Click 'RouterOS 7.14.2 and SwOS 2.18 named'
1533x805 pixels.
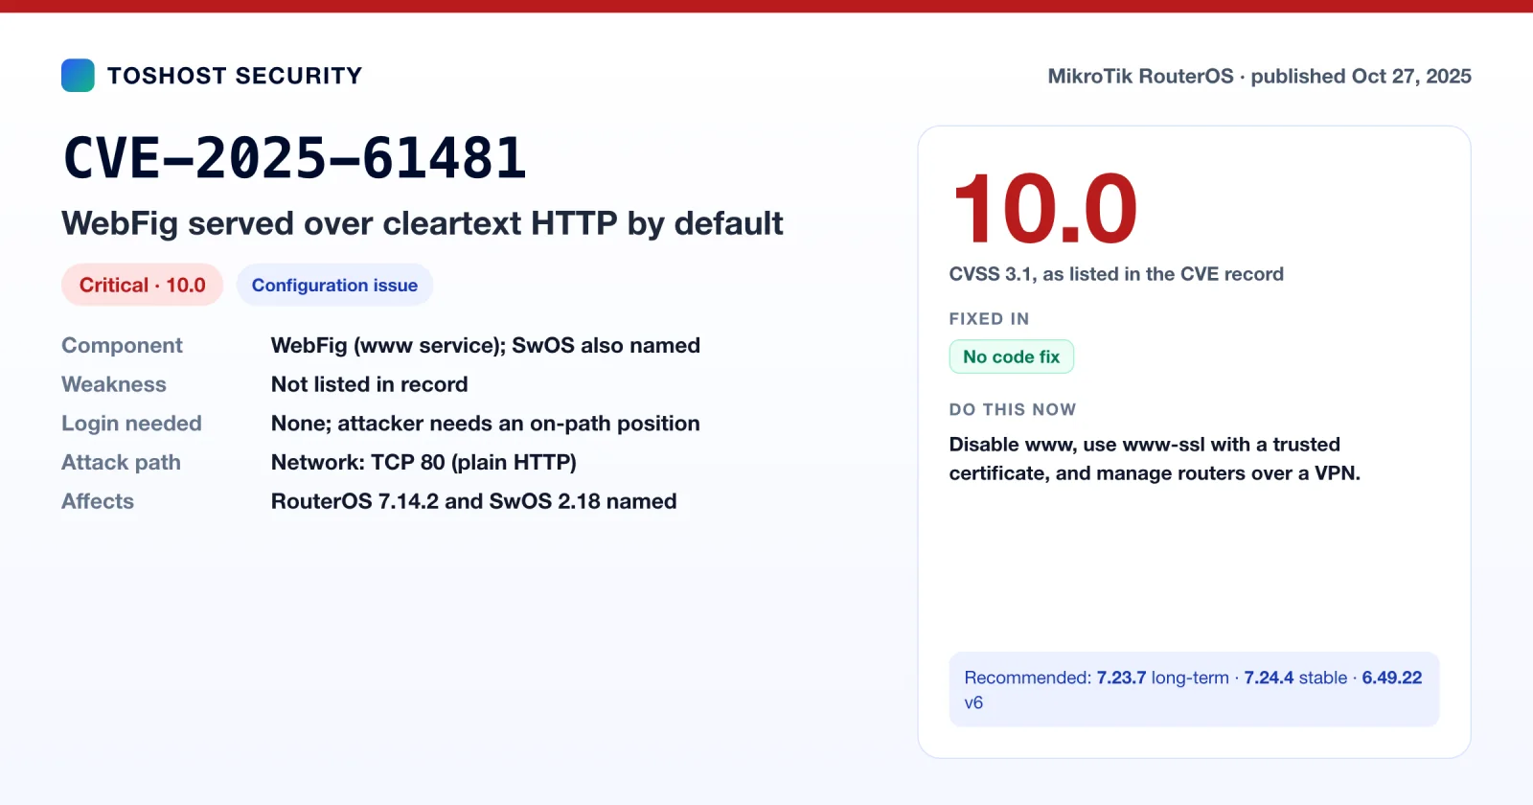point(474,501)
